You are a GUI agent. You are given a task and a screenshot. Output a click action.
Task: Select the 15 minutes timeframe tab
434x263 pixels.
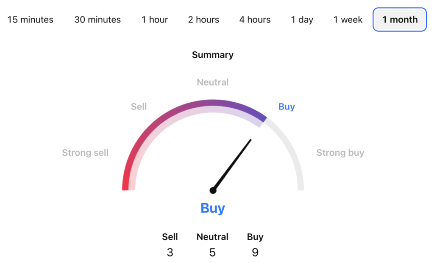pos(31,20)
